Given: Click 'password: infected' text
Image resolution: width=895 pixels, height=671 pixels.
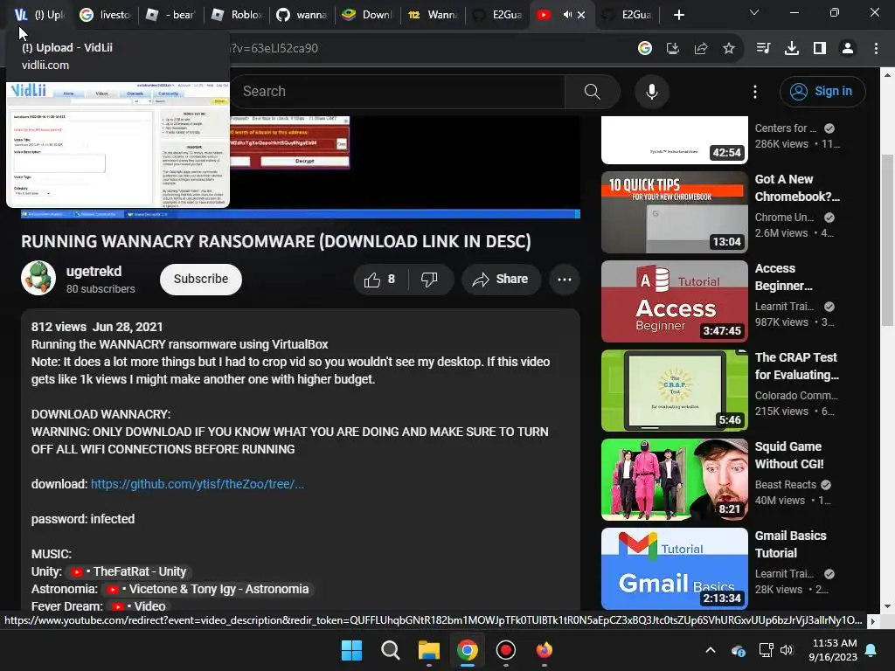Looking at the screenshot, I should [83, 519].
